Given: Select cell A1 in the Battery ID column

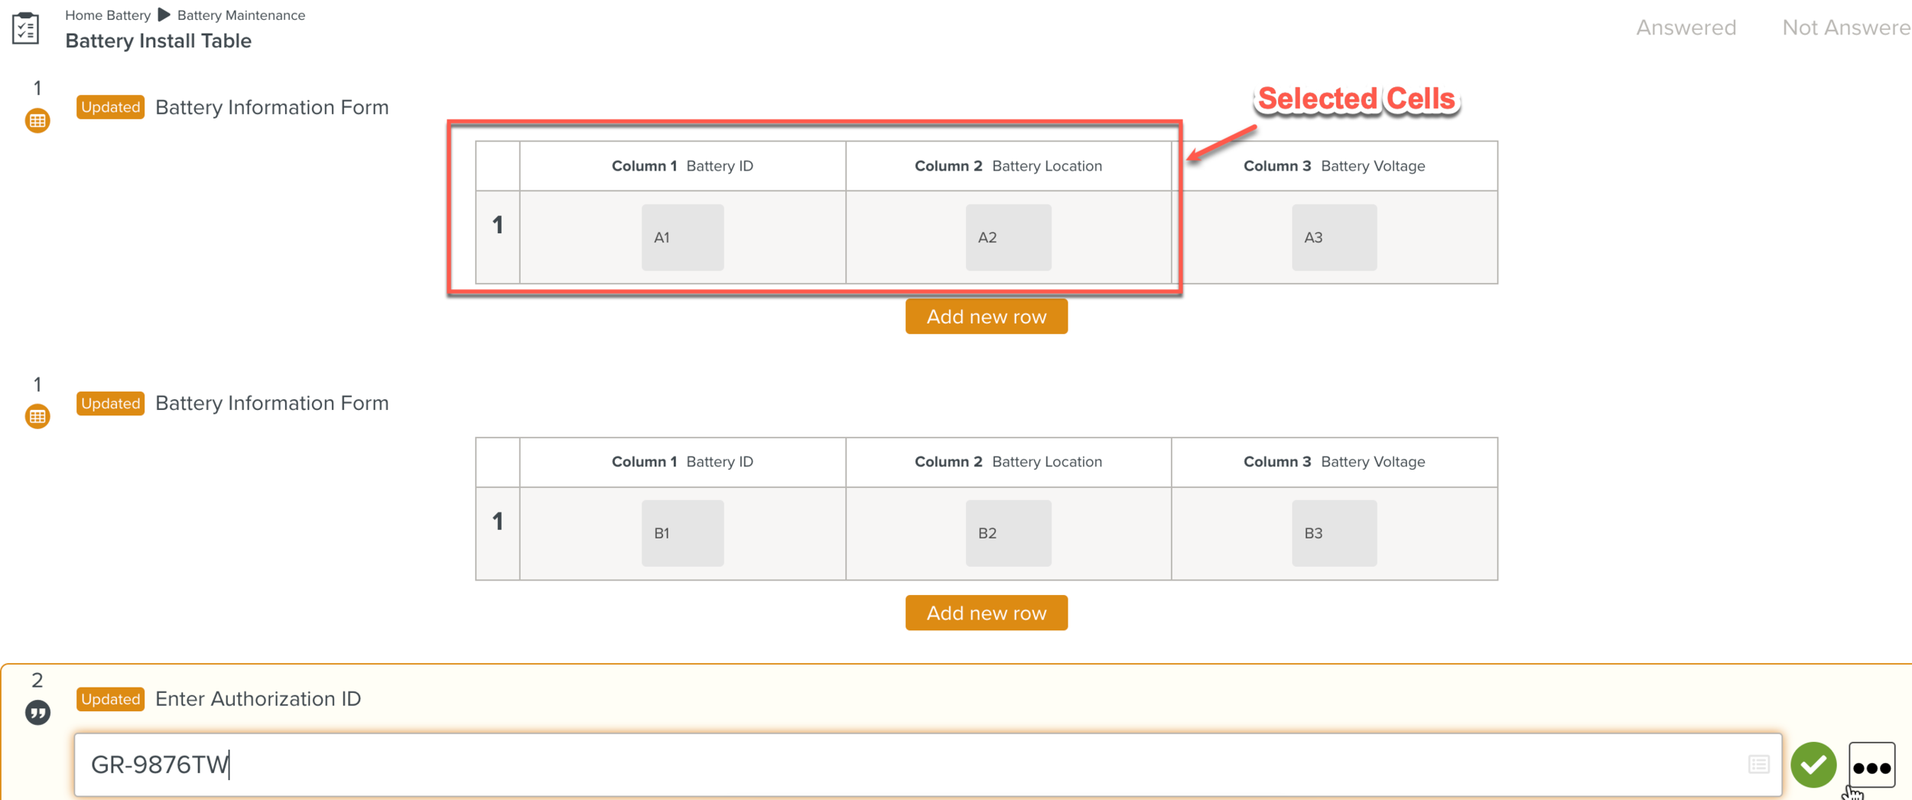Looking at the screenshot, I should (682, 237).
